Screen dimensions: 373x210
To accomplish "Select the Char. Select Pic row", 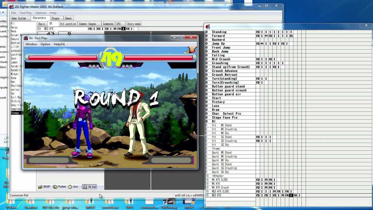I will tap(230, 114).
